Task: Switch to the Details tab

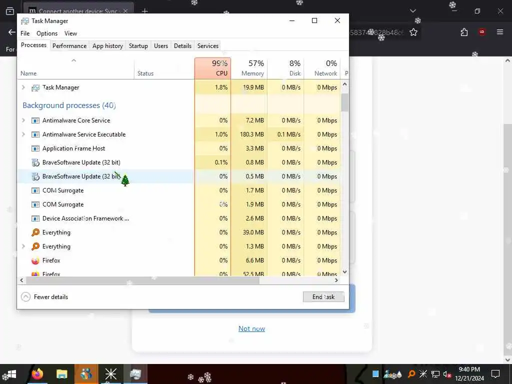Action: click(182, 45)
